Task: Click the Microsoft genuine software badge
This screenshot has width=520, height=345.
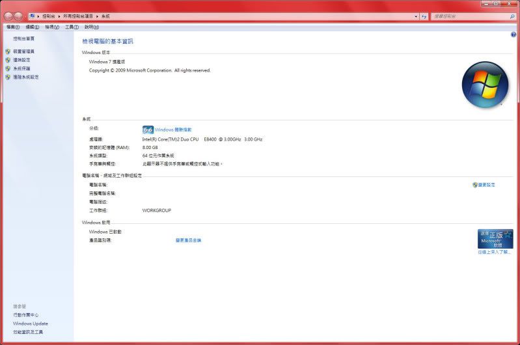Action: [495, 238]
